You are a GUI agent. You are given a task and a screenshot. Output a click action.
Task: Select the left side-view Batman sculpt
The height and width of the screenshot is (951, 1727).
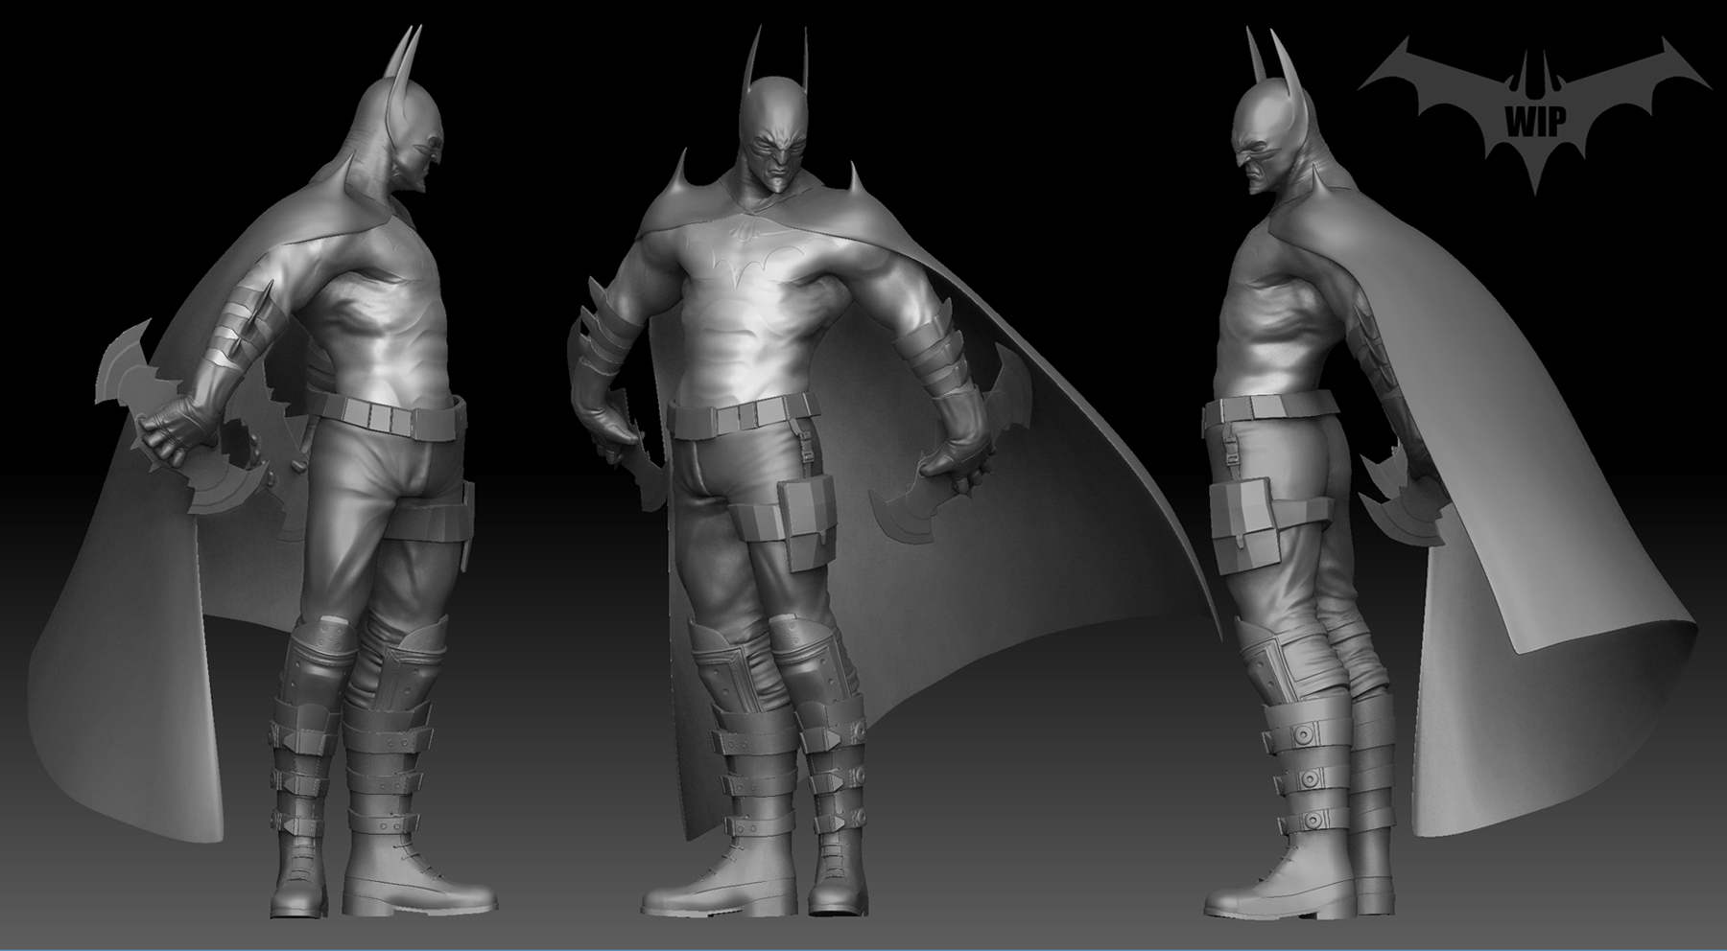pyautogui.click(x=365, y=479)
